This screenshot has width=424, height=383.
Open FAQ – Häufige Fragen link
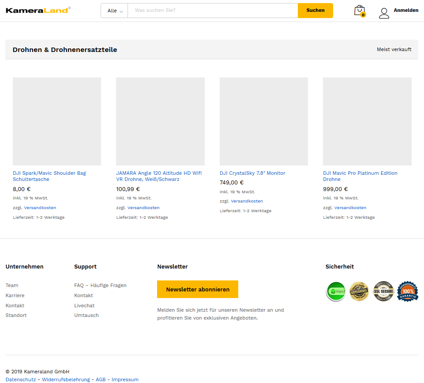100,285
